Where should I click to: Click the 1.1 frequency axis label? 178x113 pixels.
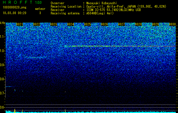click(3, 37)
